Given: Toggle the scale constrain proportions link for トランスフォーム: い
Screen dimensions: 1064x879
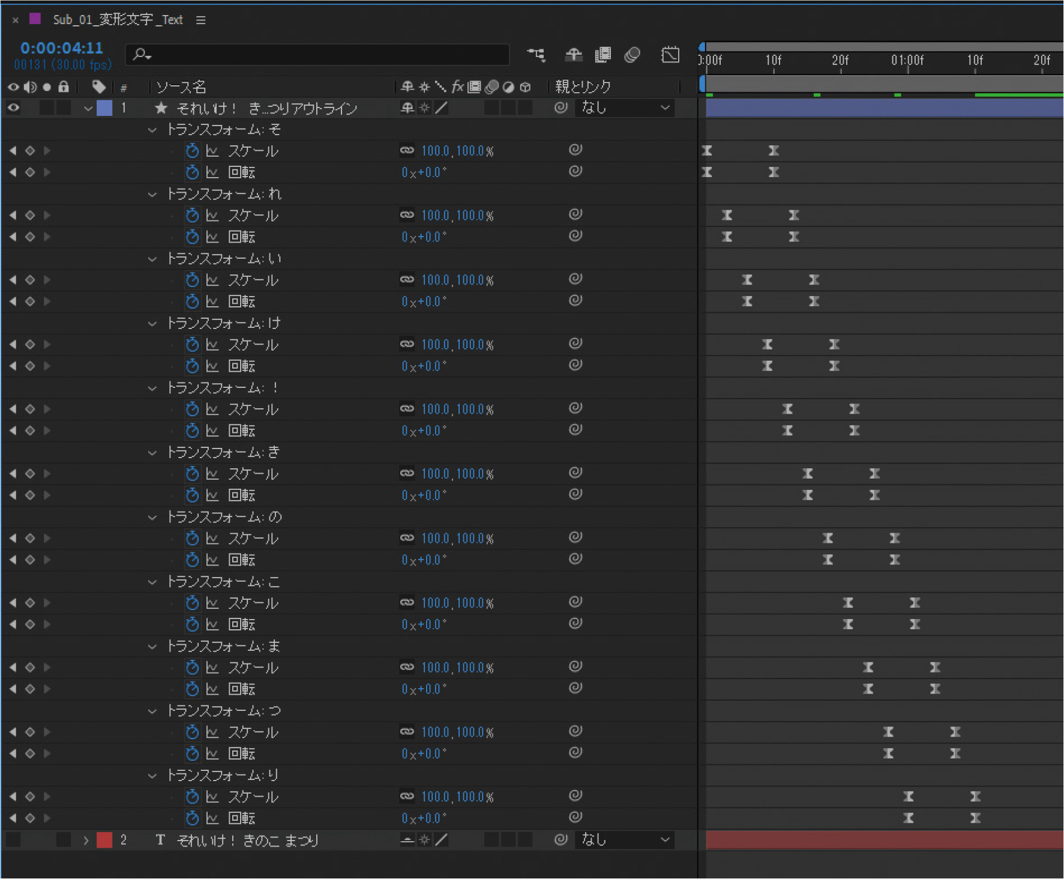Looking at the screenshot, I should coord(407,280).
